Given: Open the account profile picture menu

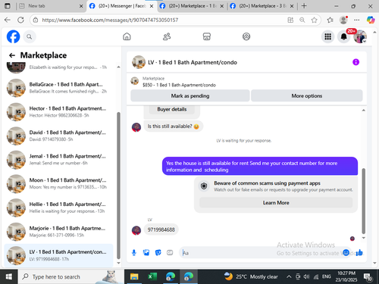Looking at the screenshot, I should pyautogui.click(x=360, y=37).
